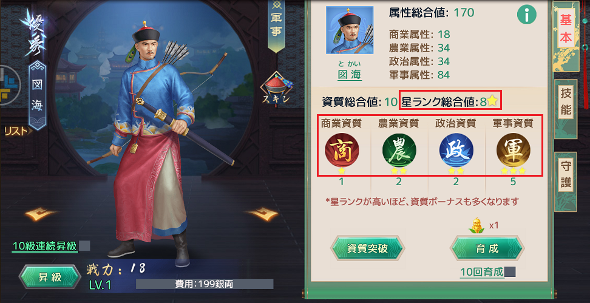Go to previous character with left arrow

pos(41,214)
